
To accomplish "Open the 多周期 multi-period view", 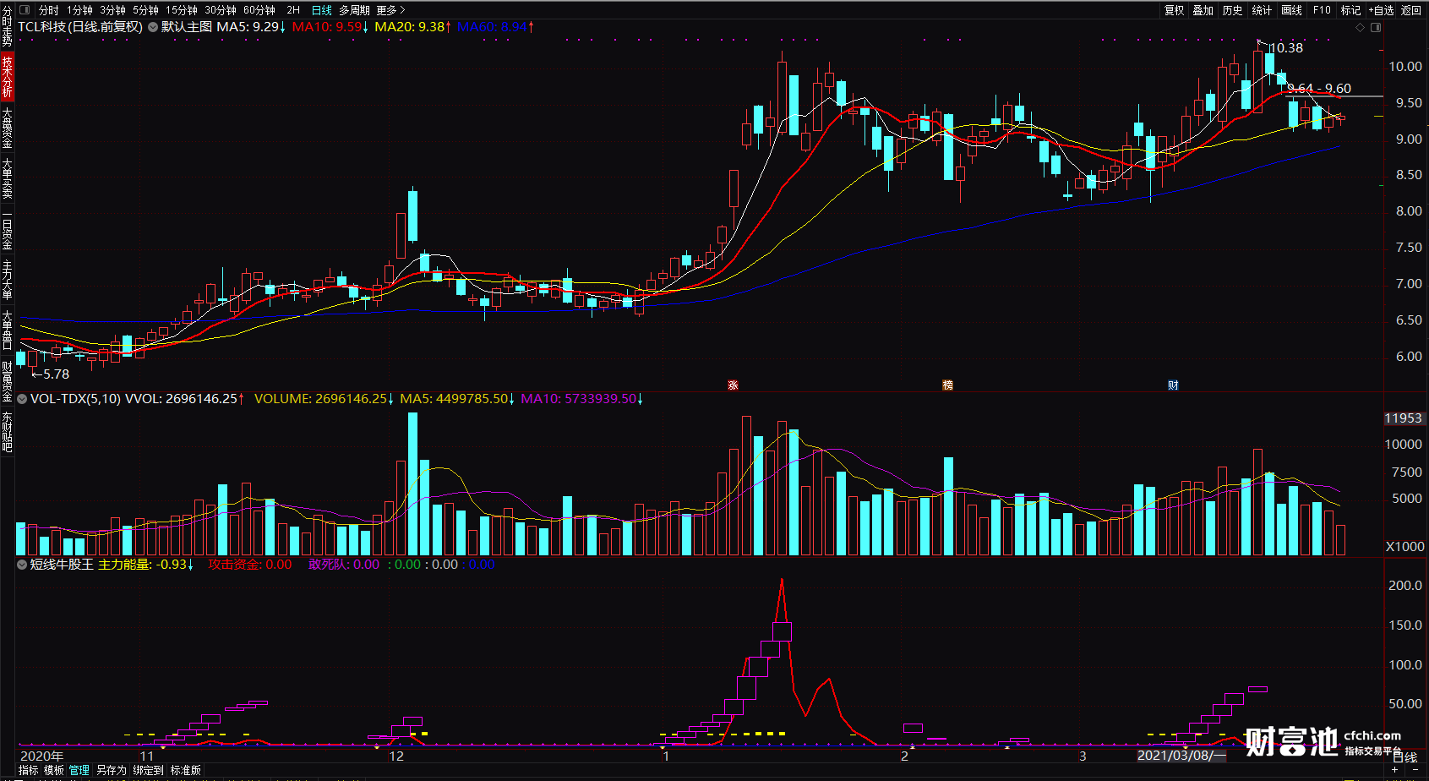I will 355,10.
